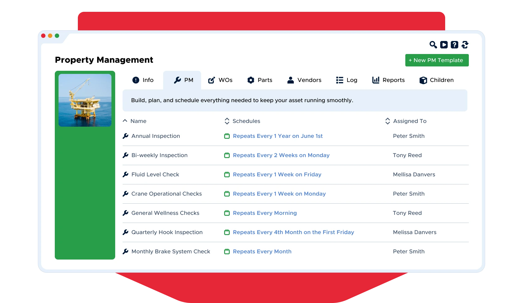Click wrench icon beside Annual Inspection
The height and width of the screenshot is (303, 523).
[125, 136]
